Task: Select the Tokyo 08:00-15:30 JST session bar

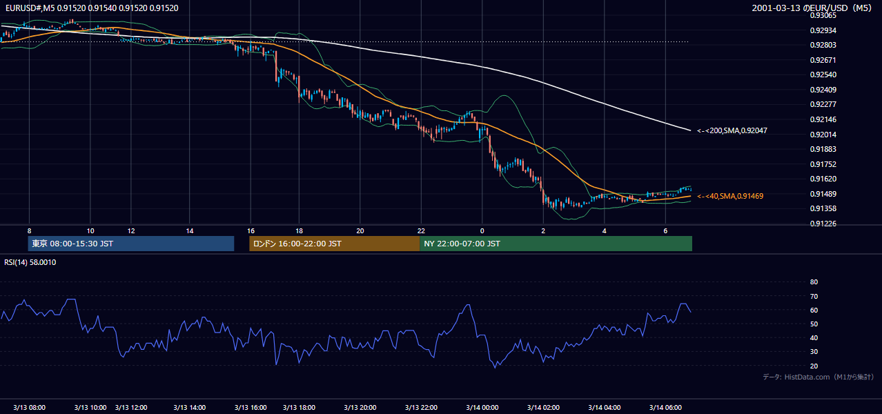Action: tap(131, 244)
